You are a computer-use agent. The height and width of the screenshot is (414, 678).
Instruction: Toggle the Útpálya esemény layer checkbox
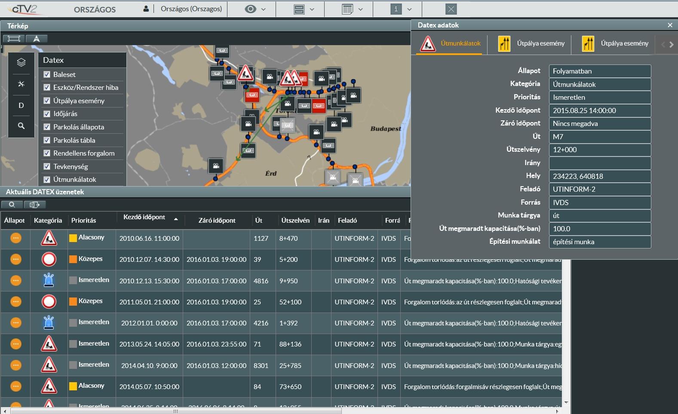coord(47,101)
